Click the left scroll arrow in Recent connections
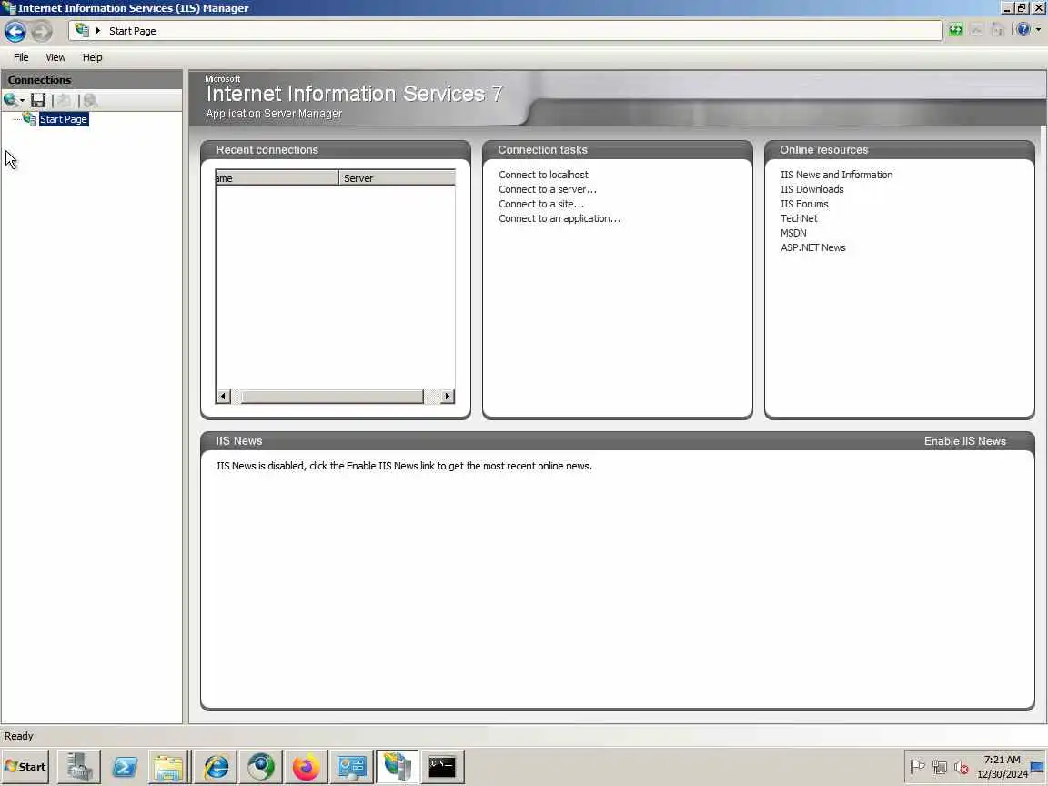This screenshot has height=786, width=1048. coord(223,397)
